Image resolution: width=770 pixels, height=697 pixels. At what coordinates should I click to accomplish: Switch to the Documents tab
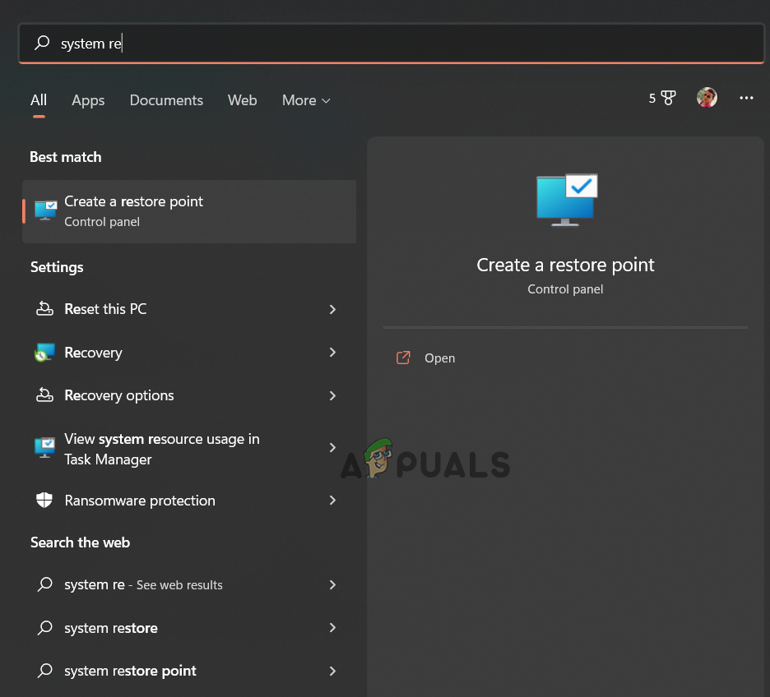point(166,100)
